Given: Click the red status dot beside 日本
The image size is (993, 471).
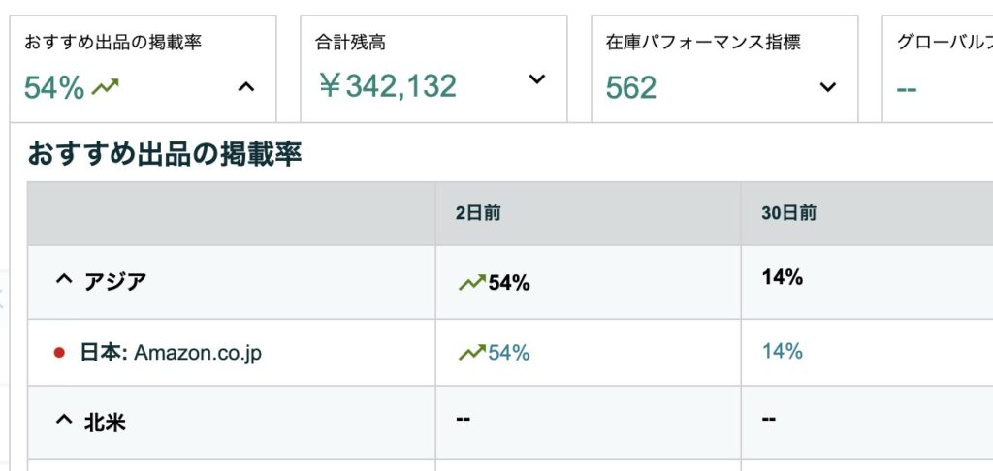Looking at the screenshot, I should (x=59, y=353).
